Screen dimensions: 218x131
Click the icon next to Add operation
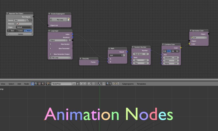[x=124, y=55]
